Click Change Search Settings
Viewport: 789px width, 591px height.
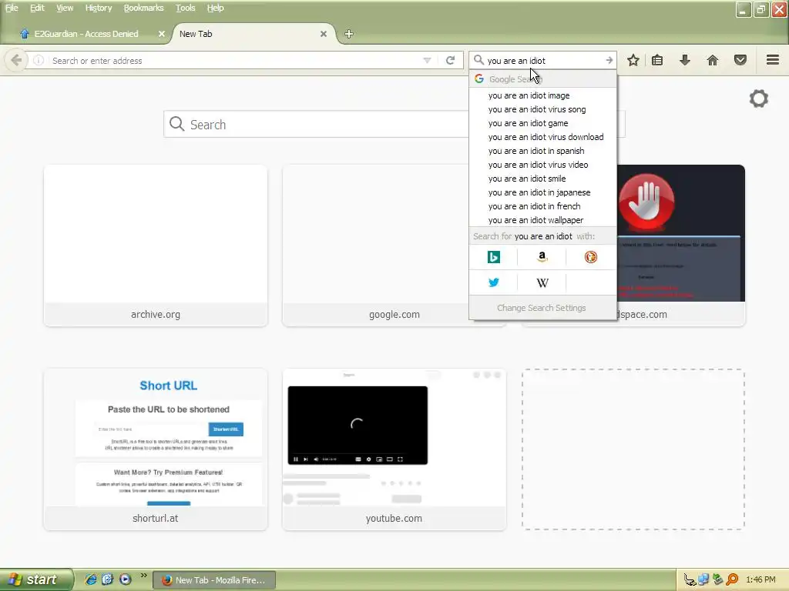pos(542,308)
